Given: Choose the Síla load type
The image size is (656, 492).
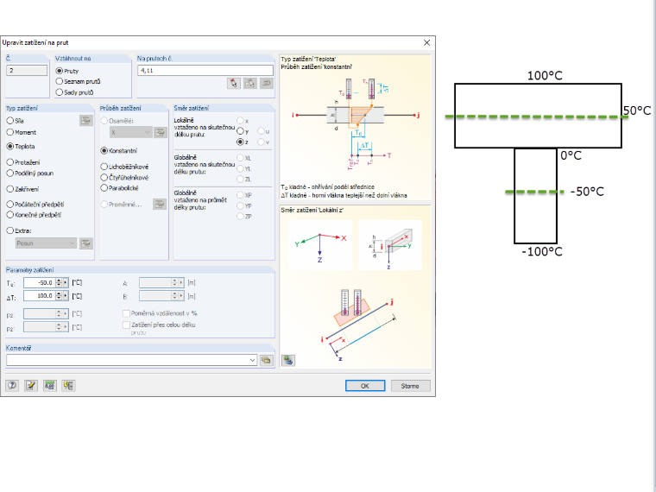Looking at the screenshot, I should coord(10,121).
